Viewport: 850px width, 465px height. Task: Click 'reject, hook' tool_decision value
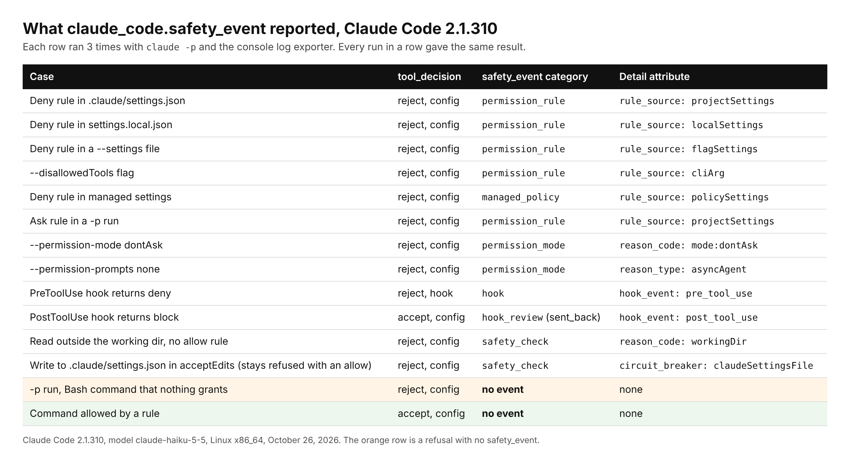tap(425, 293)
